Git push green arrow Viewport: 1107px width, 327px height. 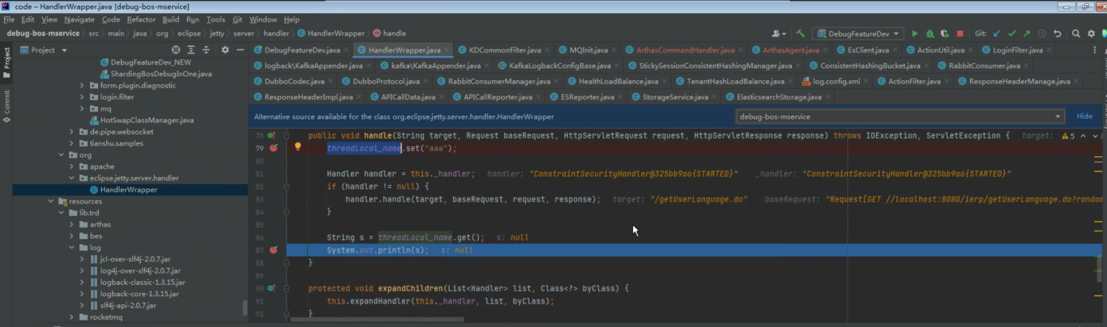tap(1027, 34)
